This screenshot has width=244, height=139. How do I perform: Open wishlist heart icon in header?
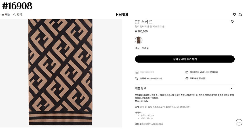pyautogui.click(x=234, y=14)
